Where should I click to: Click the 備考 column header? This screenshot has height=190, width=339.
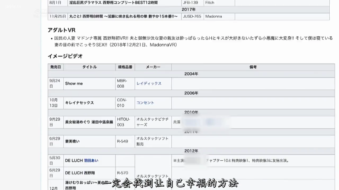[x=253, y=67]
